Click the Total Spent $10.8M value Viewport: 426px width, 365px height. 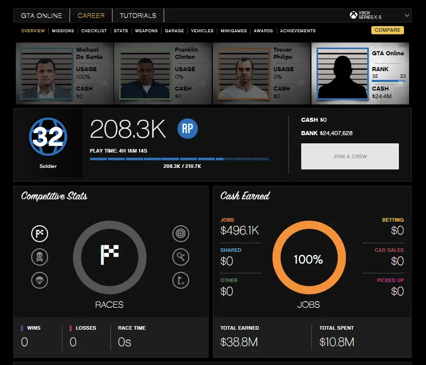point(337,342)
